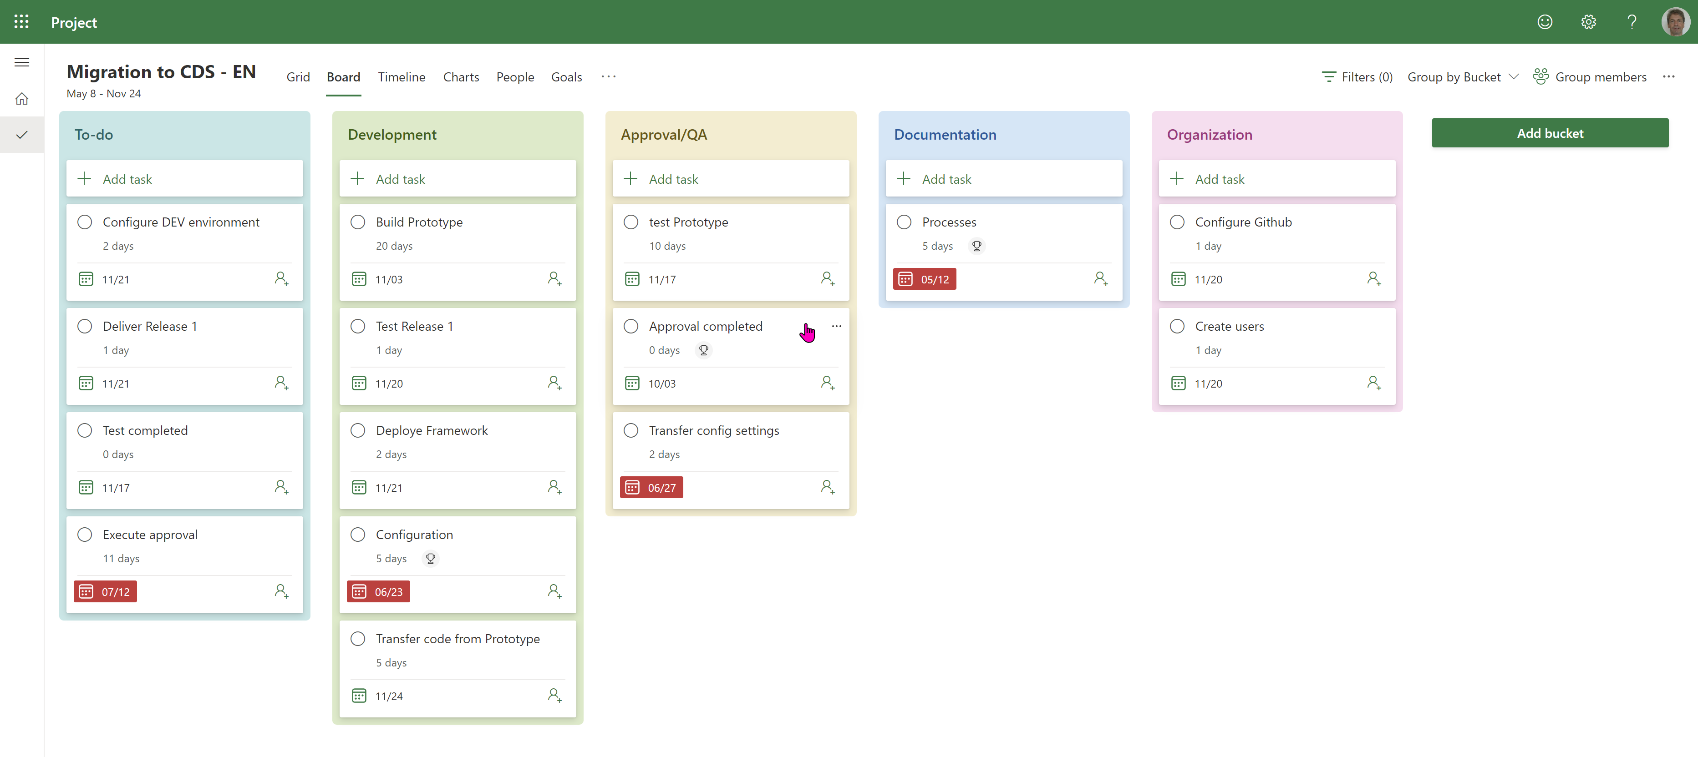Go to Home using the sidebar house icon

click(22, 97)
